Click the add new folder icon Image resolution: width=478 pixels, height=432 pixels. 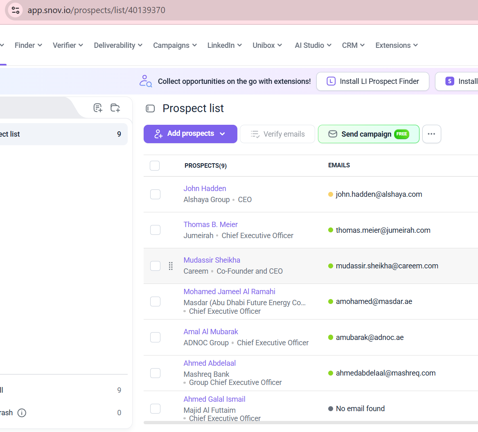pos(115,108)
